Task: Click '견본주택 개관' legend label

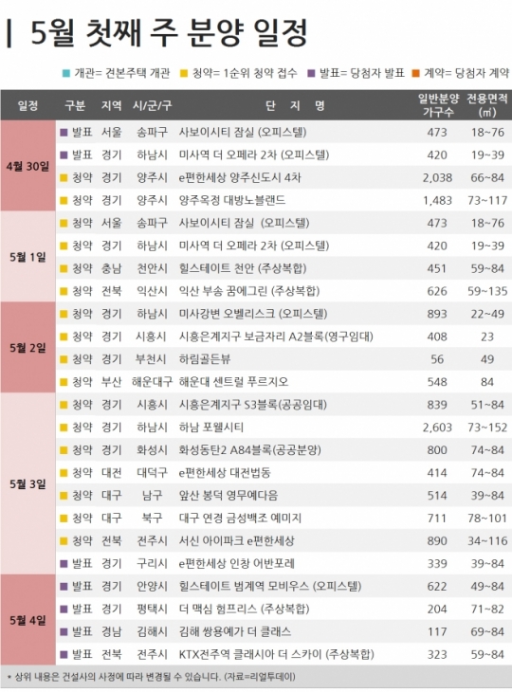Action: point(137,73)
